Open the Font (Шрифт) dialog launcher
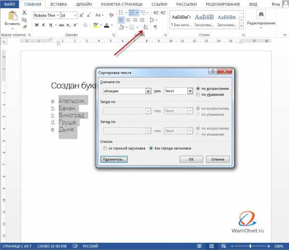 point(114,35)
